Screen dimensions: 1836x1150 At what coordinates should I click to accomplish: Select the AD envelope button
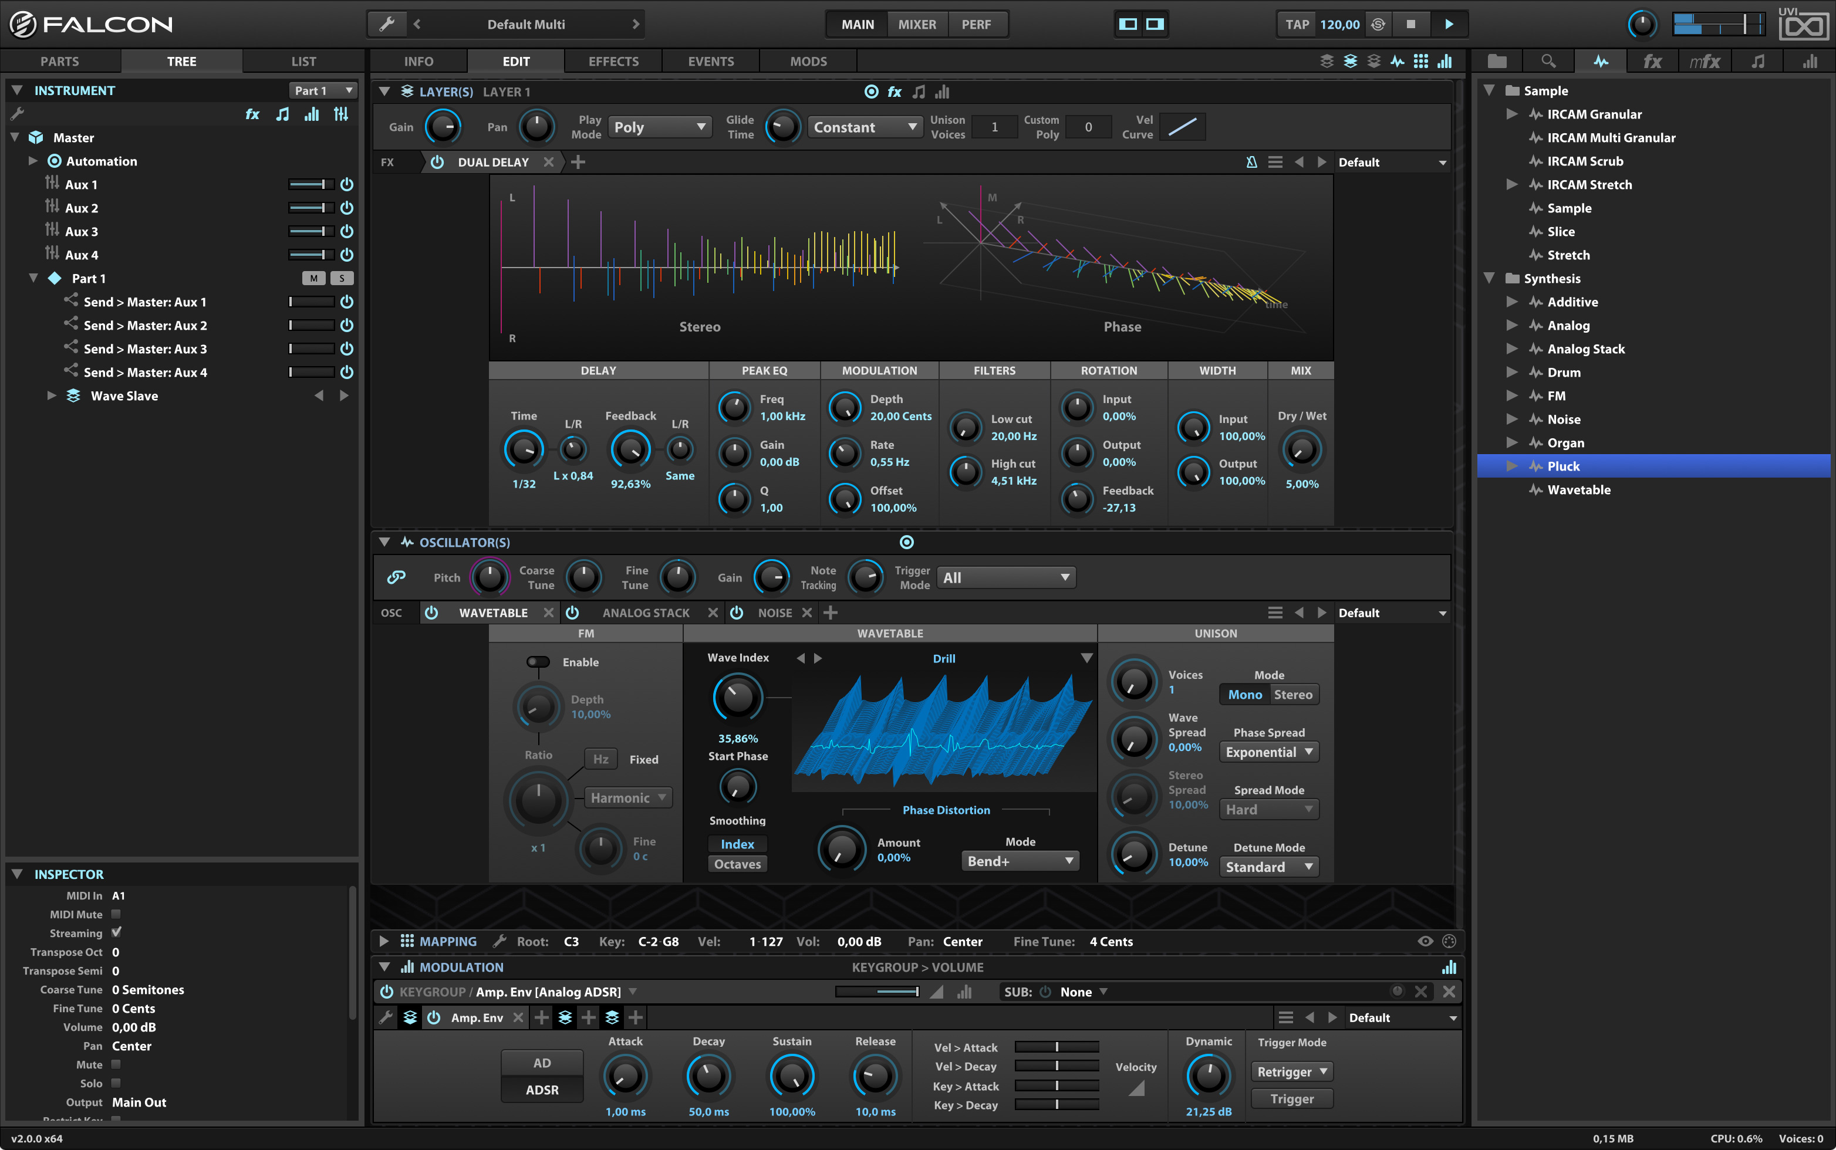point(542,1063)
